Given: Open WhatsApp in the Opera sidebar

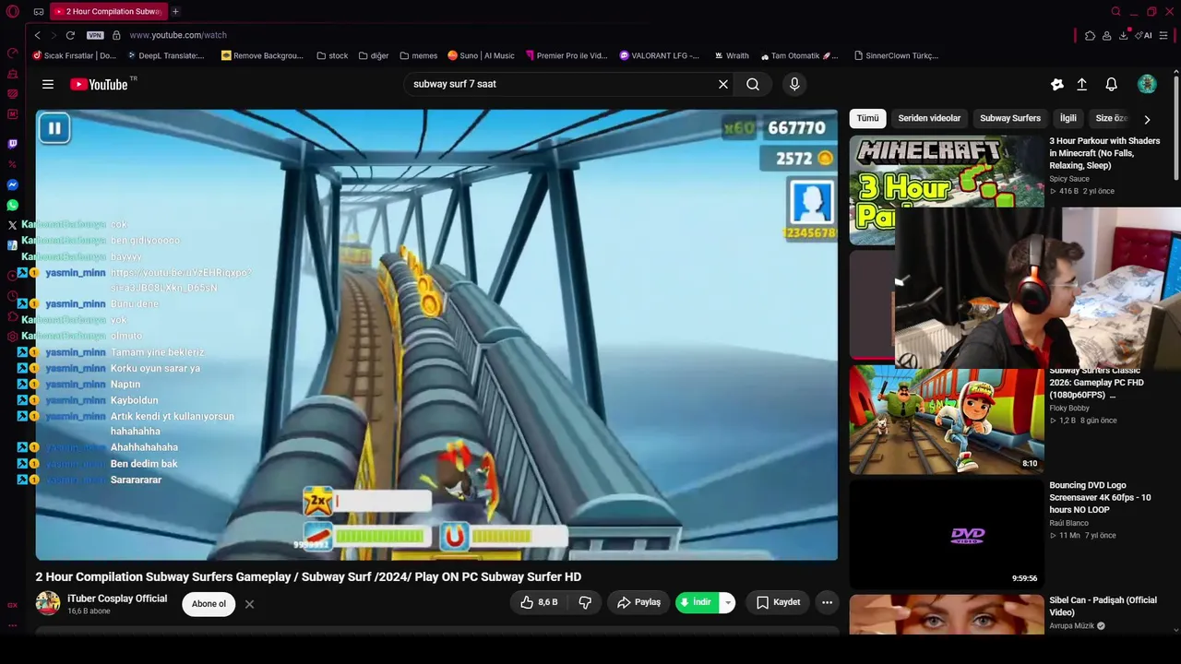Looking at the screenshot, I should click(x=13, y=205).
